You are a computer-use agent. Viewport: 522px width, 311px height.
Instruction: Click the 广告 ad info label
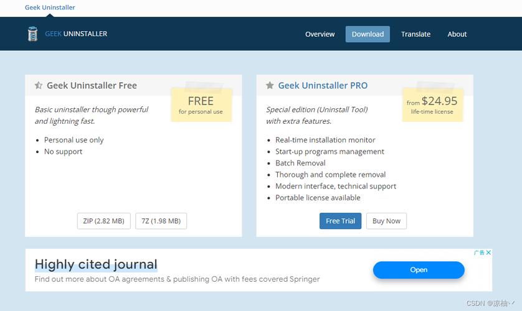click(479, 253)
